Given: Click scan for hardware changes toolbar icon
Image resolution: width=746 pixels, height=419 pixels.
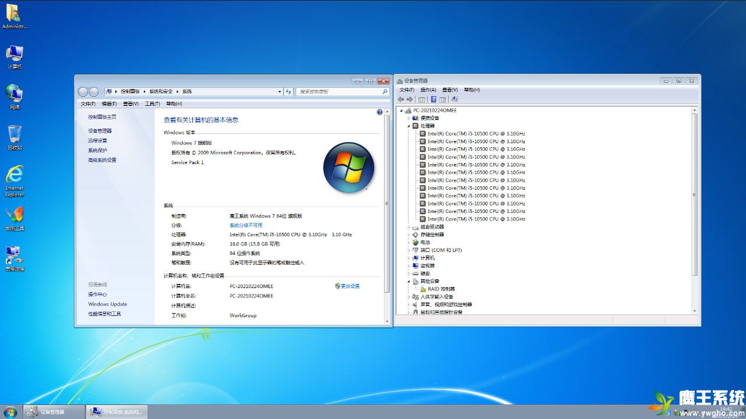Looking at the screenshot, I should coord(455,99).
